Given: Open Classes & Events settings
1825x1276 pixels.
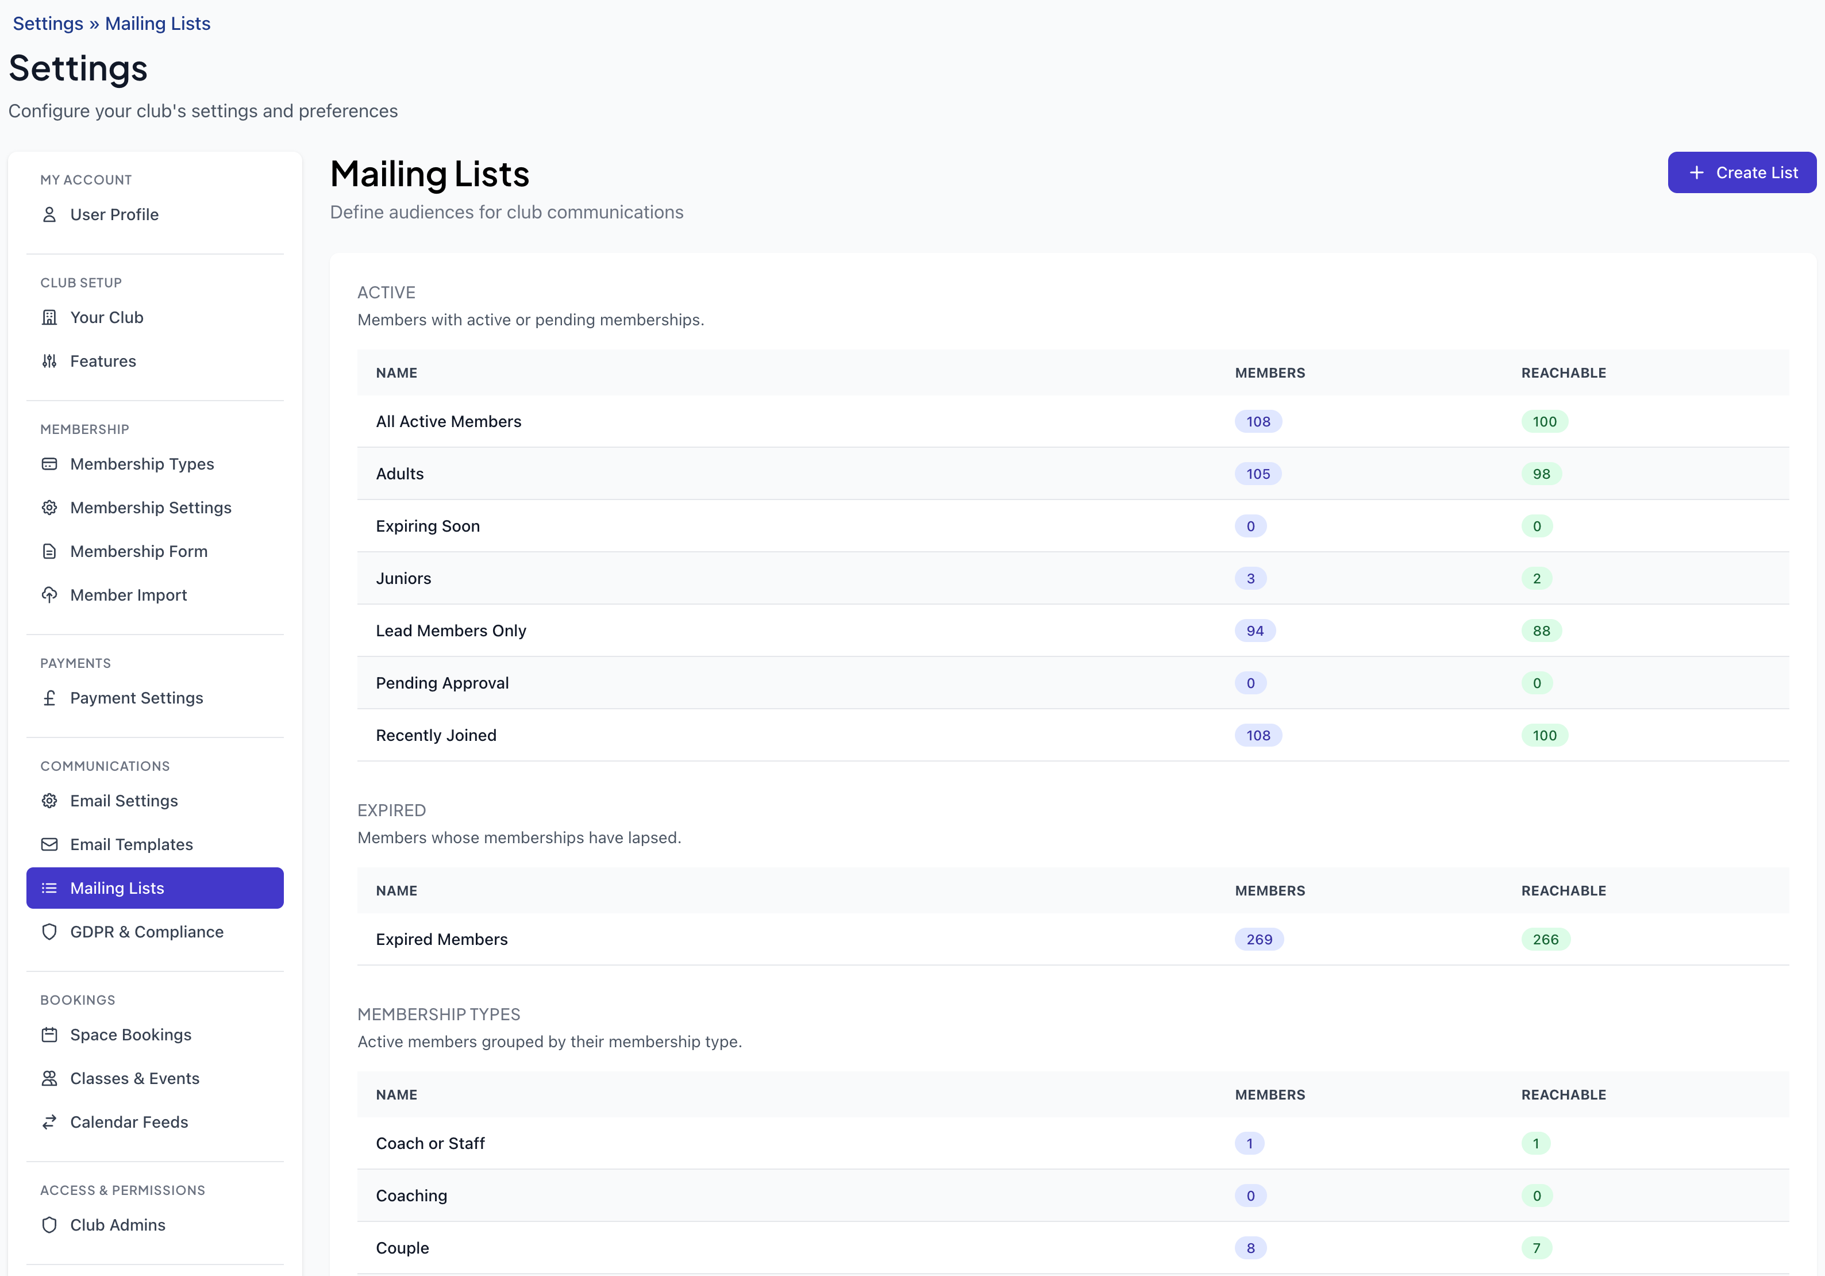Looking at the screenshot, I should (155, 1078).
